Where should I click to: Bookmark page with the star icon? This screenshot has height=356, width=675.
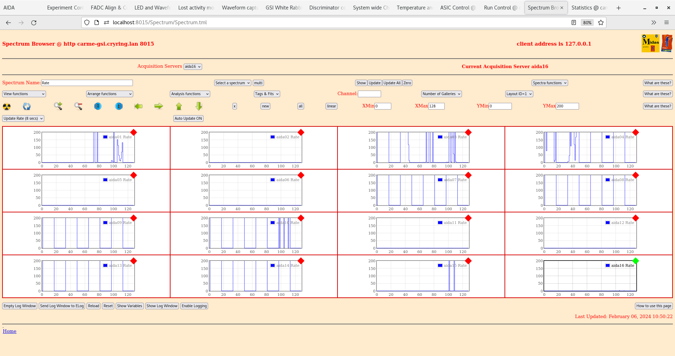coord(601,22)
